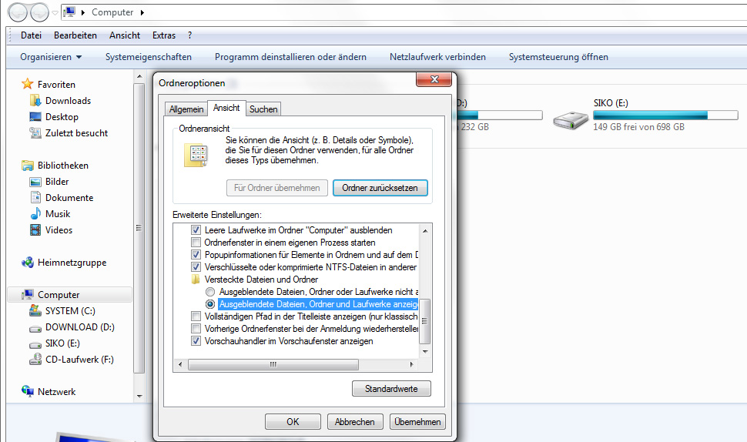Open the Organisieren dropdown
The width and height of the screenshot is (747, 442).
point(51,57)
